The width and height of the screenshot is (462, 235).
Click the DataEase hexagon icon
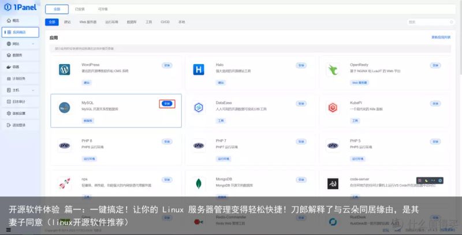(x=199, y=107)
